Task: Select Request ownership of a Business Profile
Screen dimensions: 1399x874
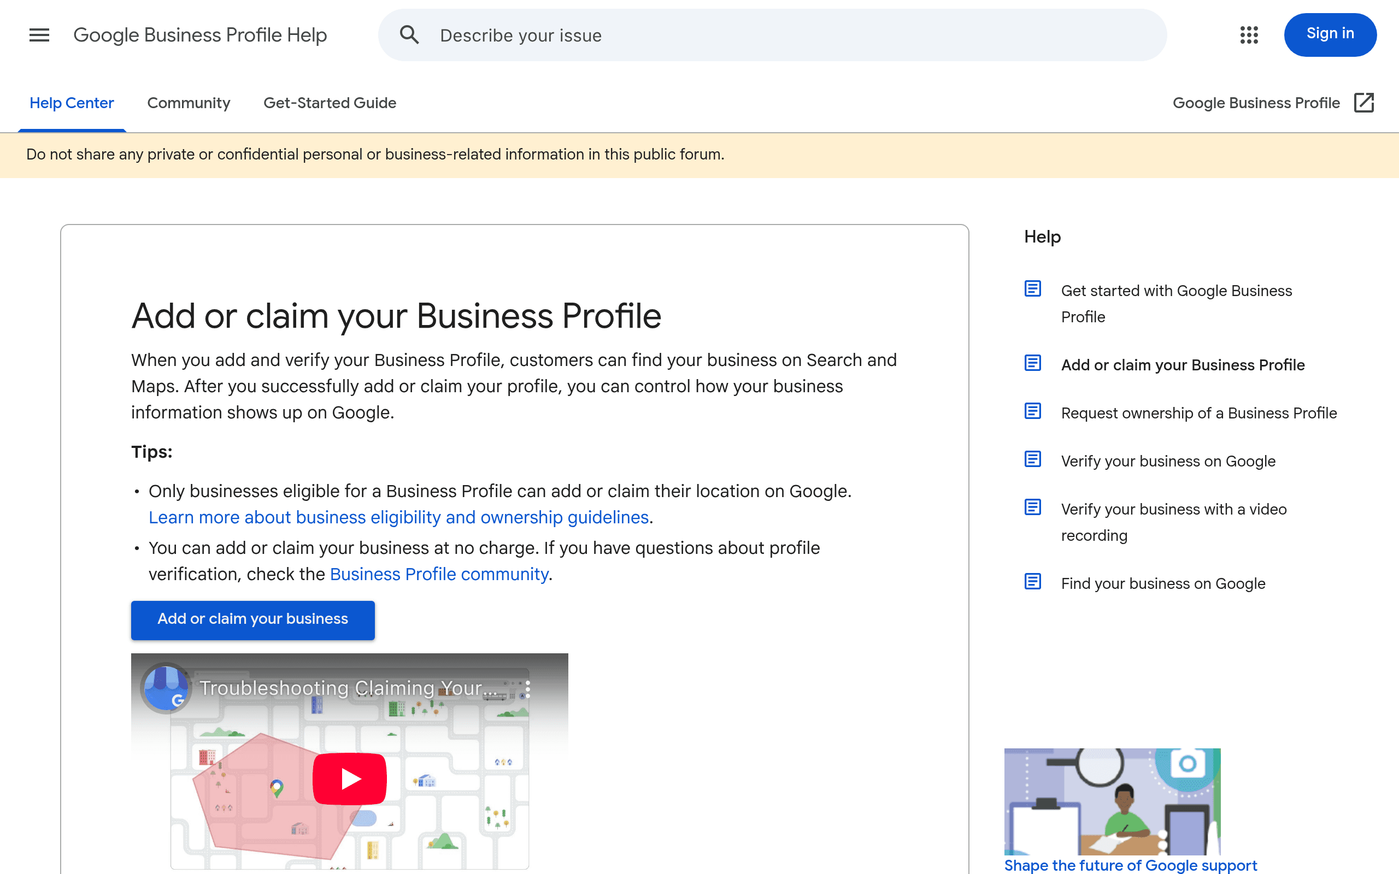Action: (1198, 413)
